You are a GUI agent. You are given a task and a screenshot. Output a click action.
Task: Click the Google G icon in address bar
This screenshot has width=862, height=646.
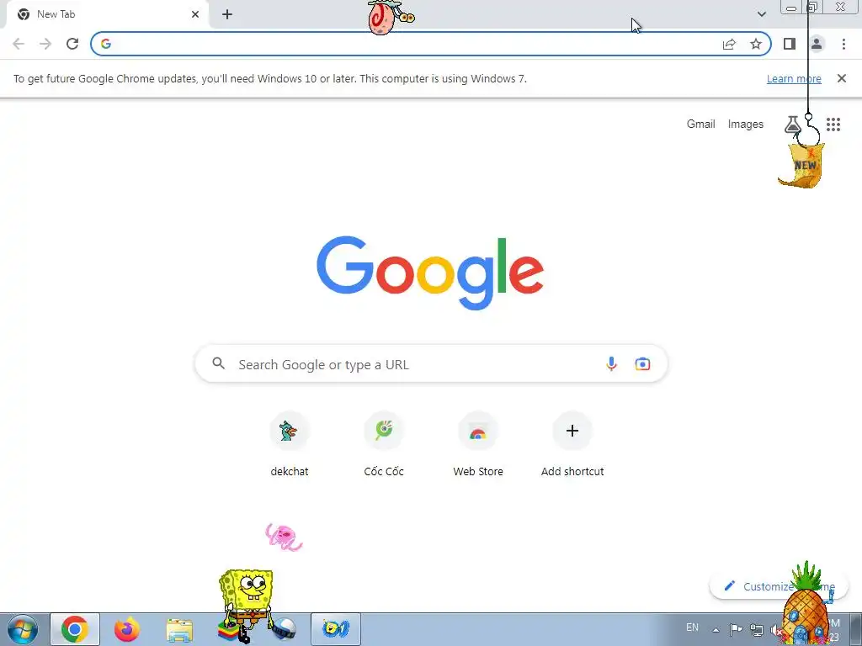[x=106, y=44]
